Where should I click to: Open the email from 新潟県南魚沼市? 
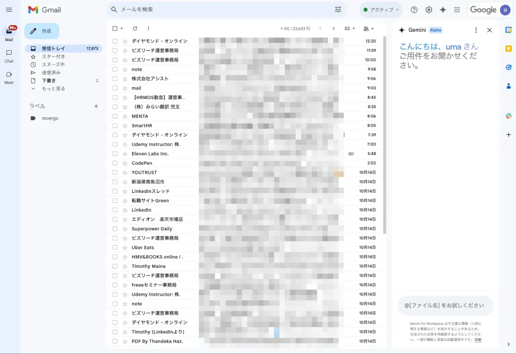(244, 182)
